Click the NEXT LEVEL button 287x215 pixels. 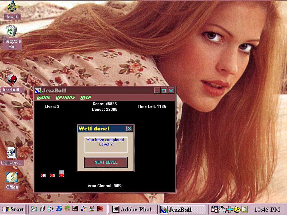106,162
